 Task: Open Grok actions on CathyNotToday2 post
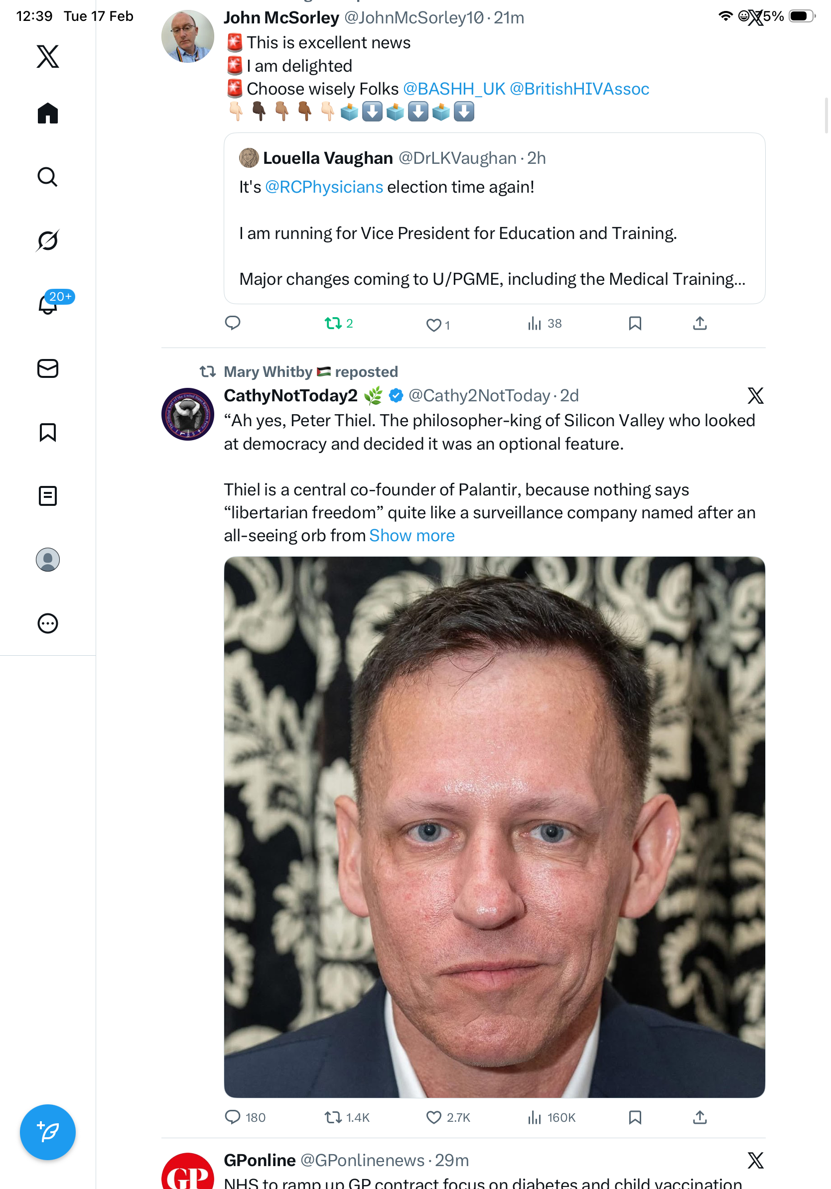(x=755, y=396)
